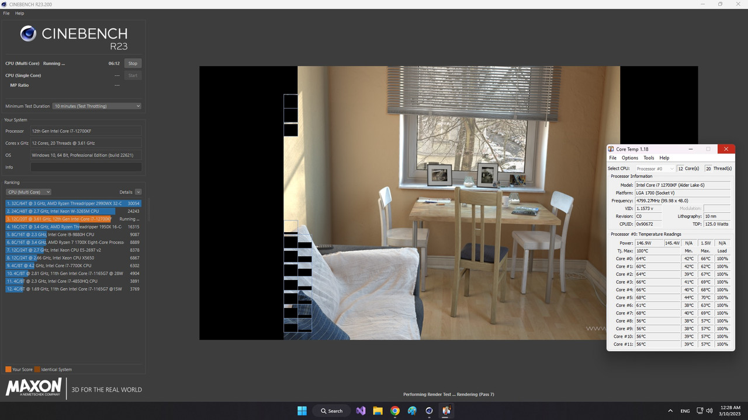Open the network status tray icon

(x=701, y=411)
